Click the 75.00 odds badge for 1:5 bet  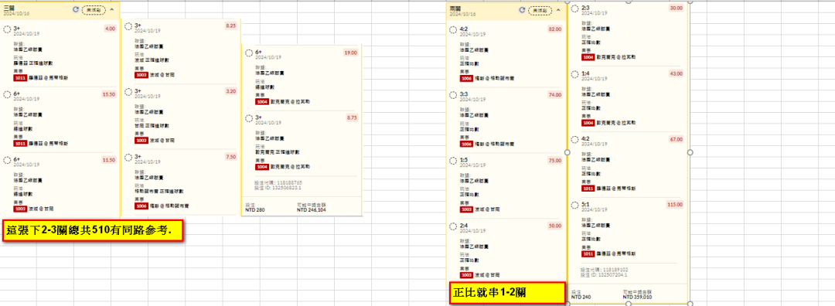click(x=554, y=160)
